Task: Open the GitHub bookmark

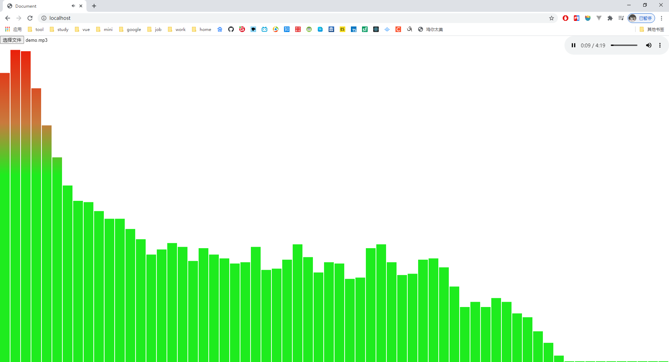Action: click(x=231, y=29)
